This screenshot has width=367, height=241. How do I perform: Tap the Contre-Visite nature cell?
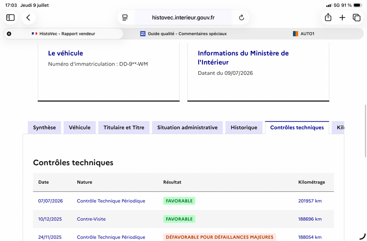[91, 219]
